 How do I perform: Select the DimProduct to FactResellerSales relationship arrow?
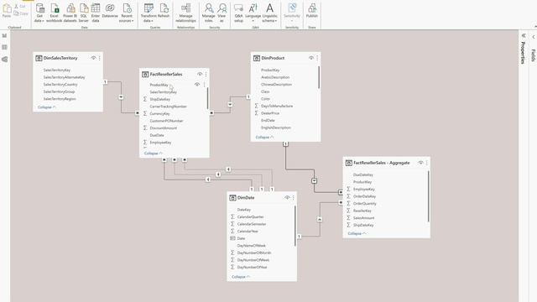[230, 104]
